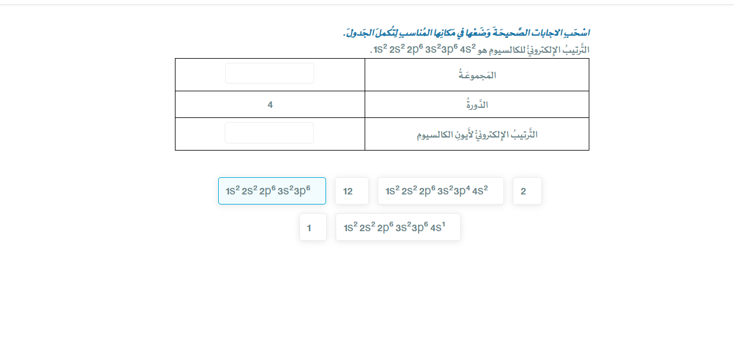
Task: Click the highlighted noble-gas configuration tile
Action: pyautogui.click(x=272, y=191)
